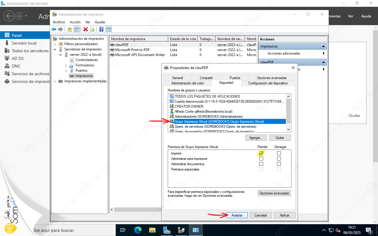This screenshot has height=236, width=378.
Task: Toggle the show/hide console tree icon
Action: 76,29
